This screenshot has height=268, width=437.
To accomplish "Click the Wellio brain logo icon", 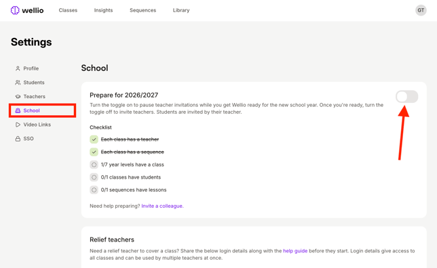I will [x=15, y=10].
